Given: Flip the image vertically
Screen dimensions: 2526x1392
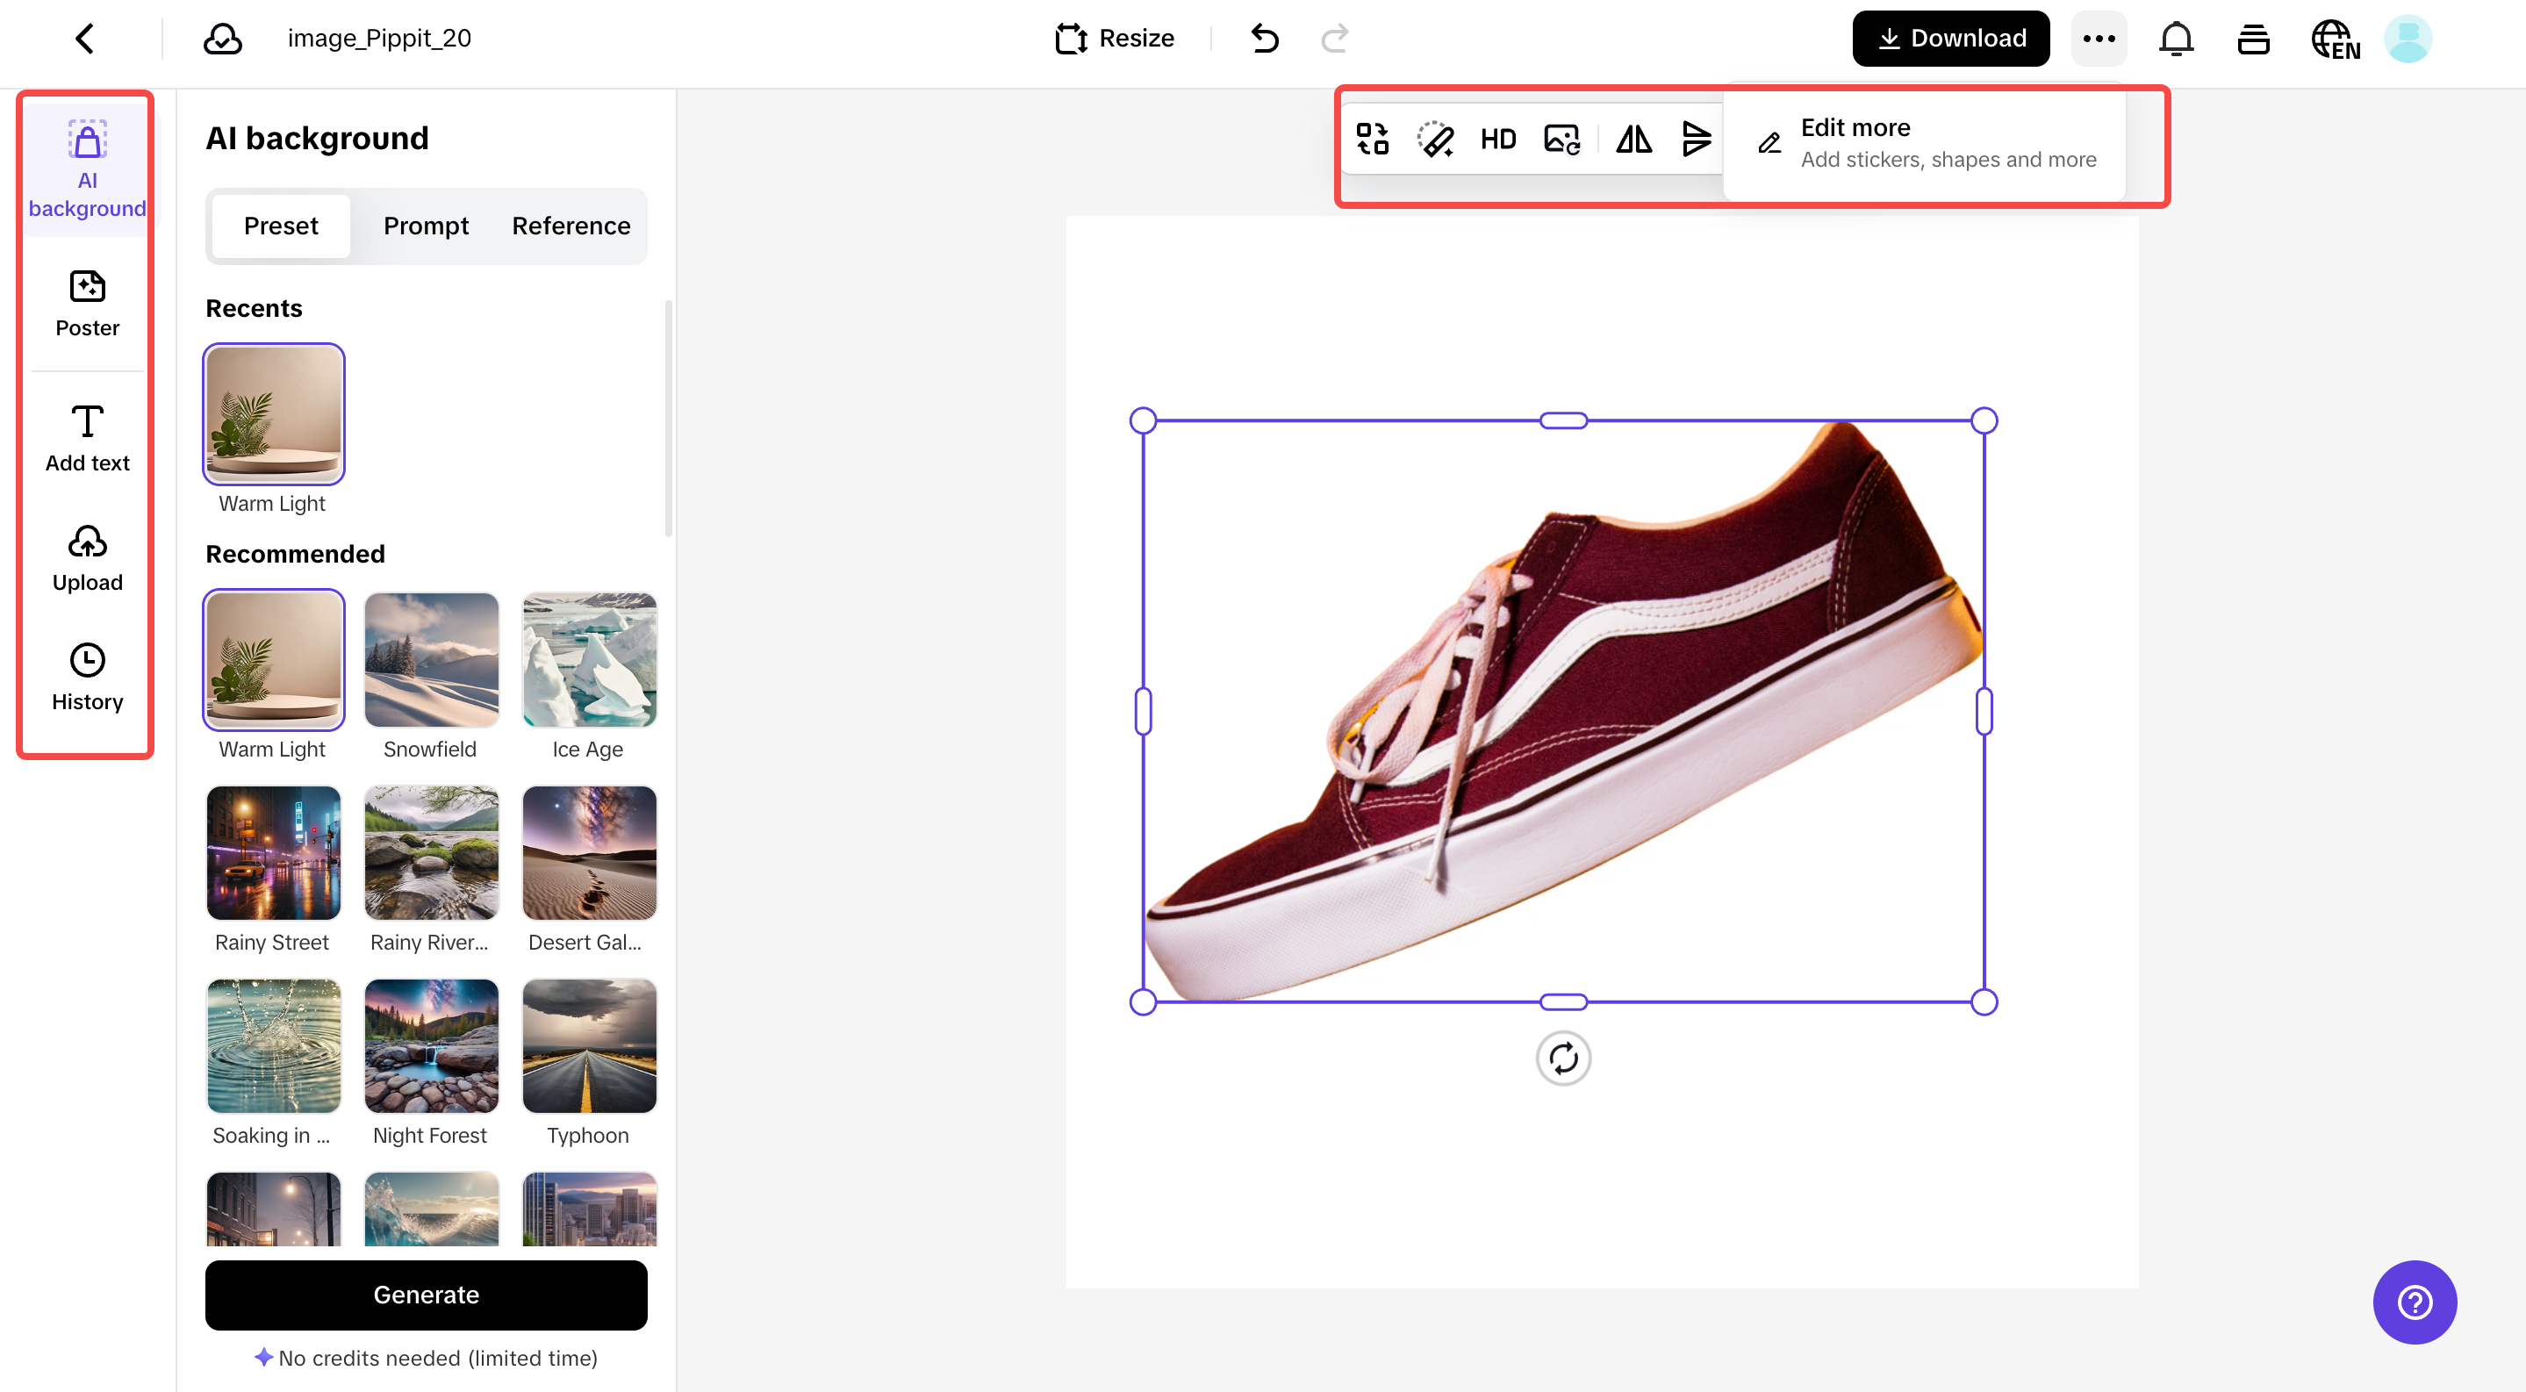Looking at the screenshot, I should 1697,140.
